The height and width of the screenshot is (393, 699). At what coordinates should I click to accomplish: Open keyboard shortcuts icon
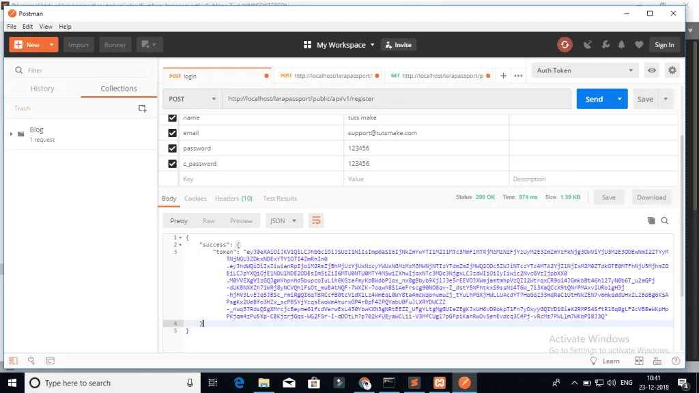click(657, 361)
